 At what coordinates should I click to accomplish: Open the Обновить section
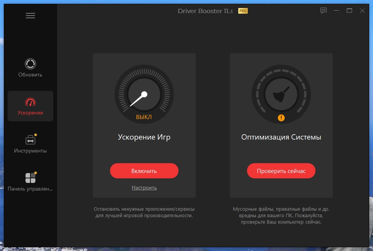pyautogui.click(x=30, y=68)
